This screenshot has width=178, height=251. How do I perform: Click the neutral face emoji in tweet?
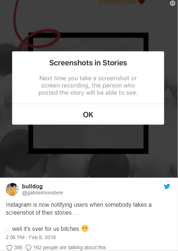[x=85, y=228]
